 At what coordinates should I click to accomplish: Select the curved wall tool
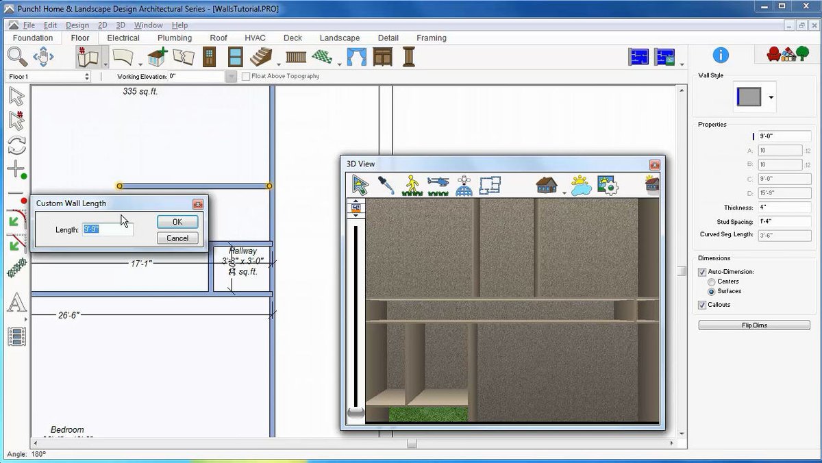(x=124, y=56)
